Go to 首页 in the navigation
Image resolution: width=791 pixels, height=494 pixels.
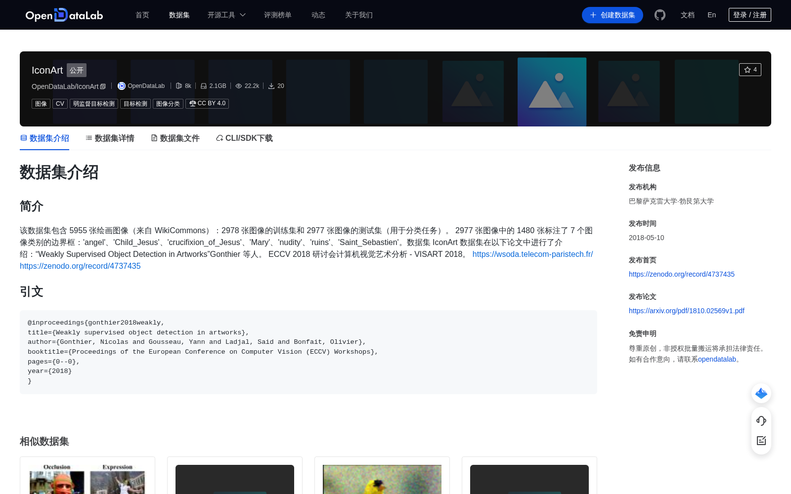(142, 15)
